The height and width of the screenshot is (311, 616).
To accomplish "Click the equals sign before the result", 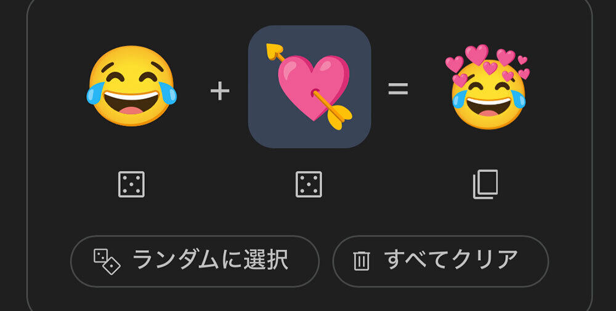I will 399,89.
